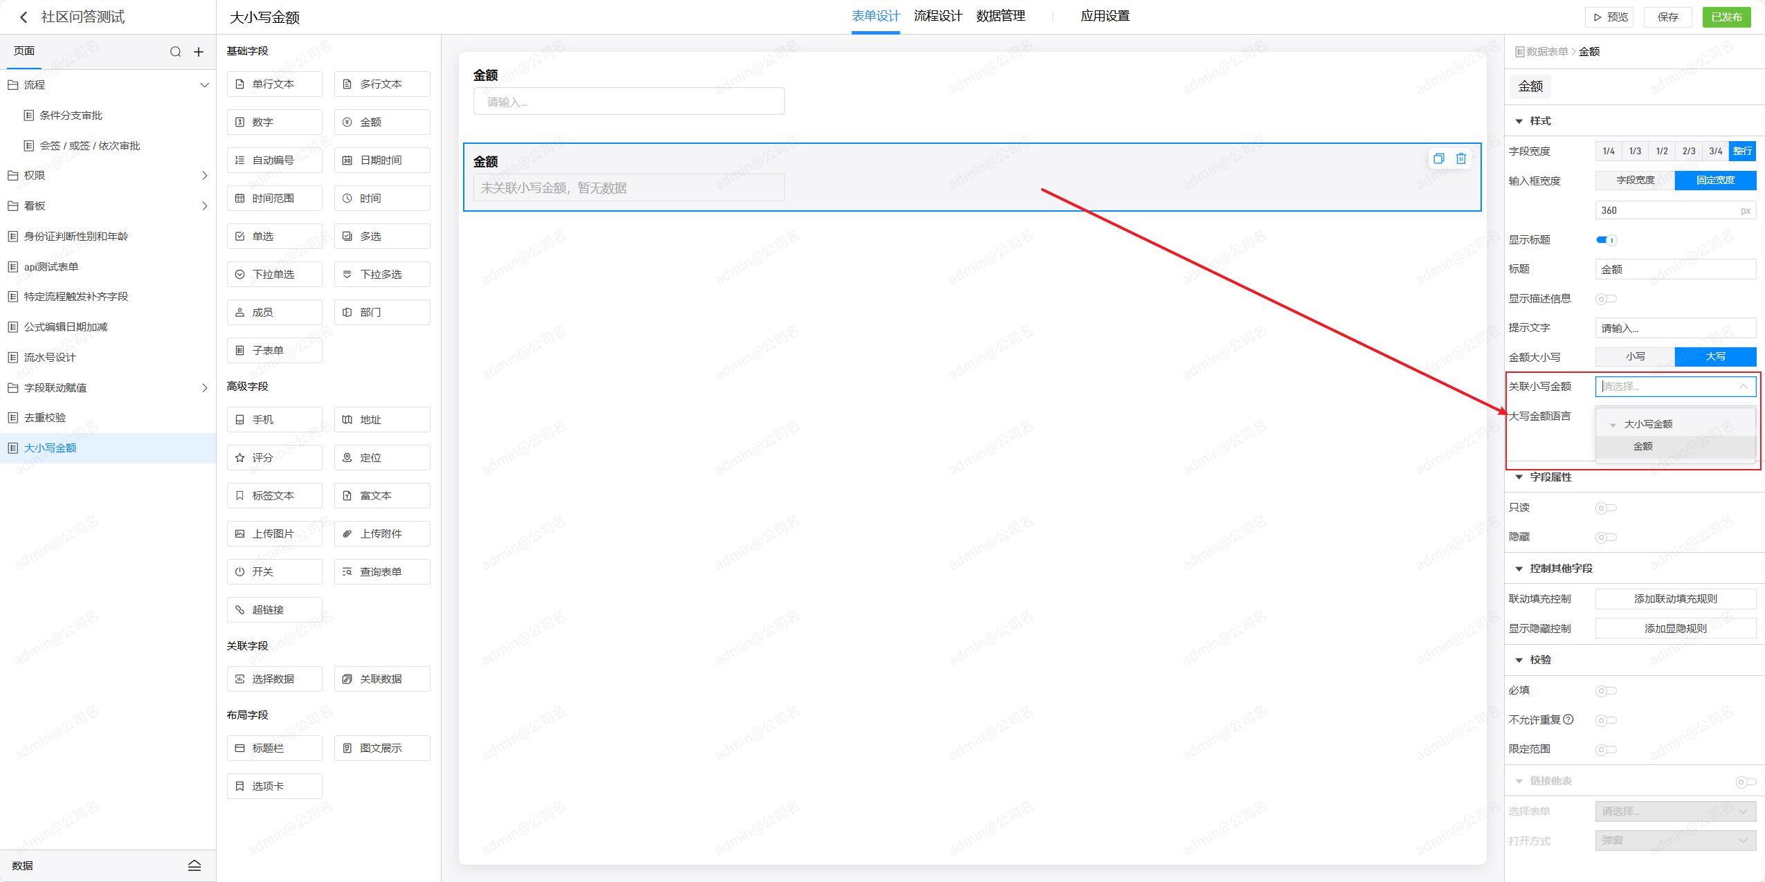Enable the 只读 toggle

(x=1606, y=508)
